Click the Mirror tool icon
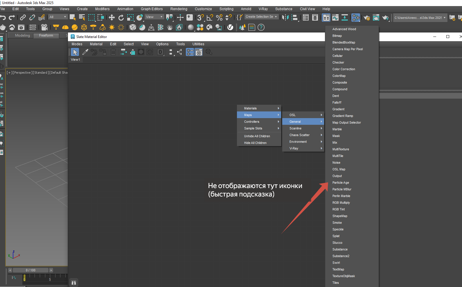This screenshot has height=287, width=462. tap(285, 18)
